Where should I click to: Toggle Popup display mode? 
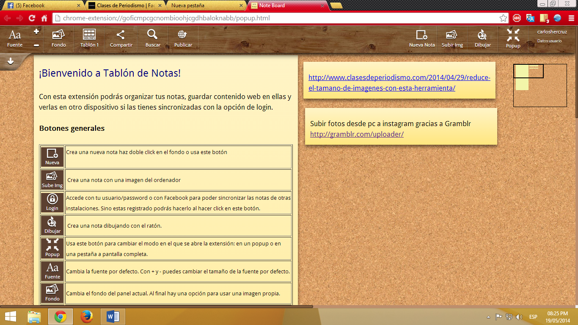tap(513, 38)
